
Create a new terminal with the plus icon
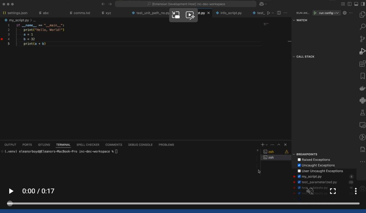(x=262, y=144)
